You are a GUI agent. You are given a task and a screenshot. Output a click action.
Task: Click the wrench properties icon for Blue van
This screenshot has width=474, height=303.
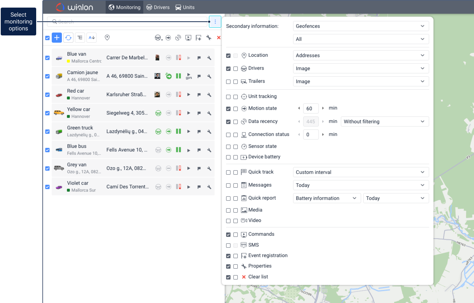tap(209, 58)
